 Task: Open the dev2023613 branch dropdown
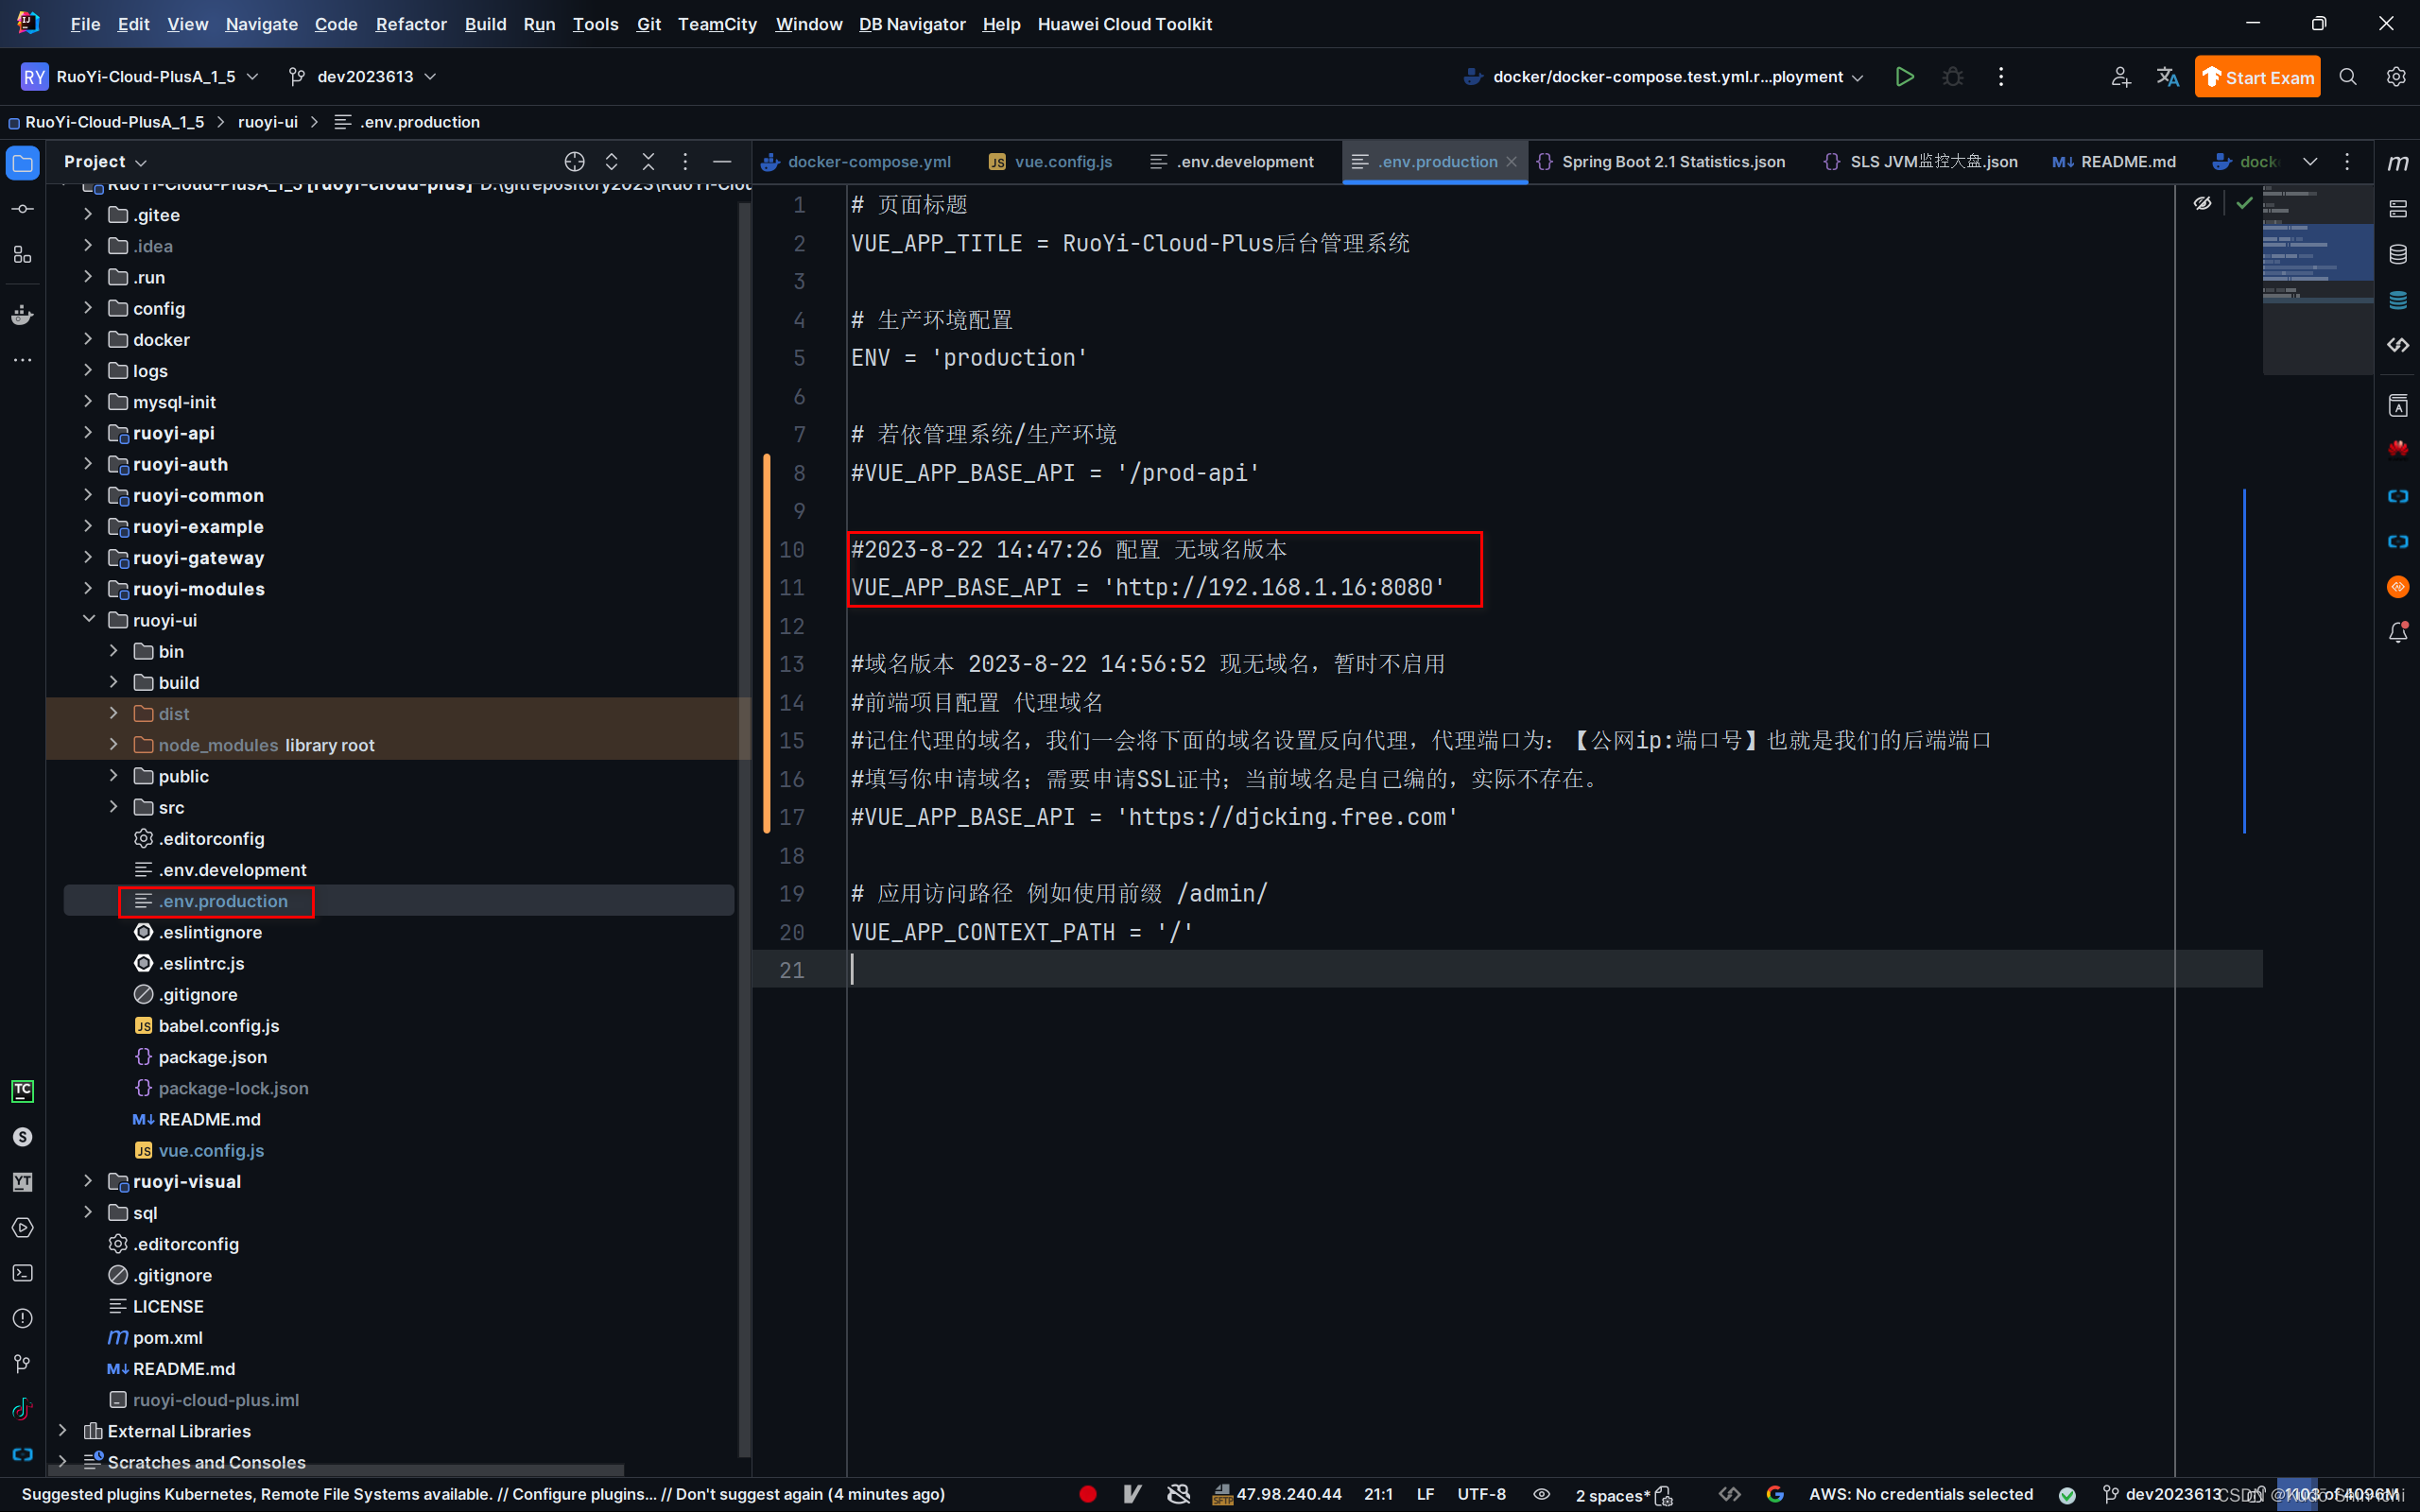[x=362, y=77]
